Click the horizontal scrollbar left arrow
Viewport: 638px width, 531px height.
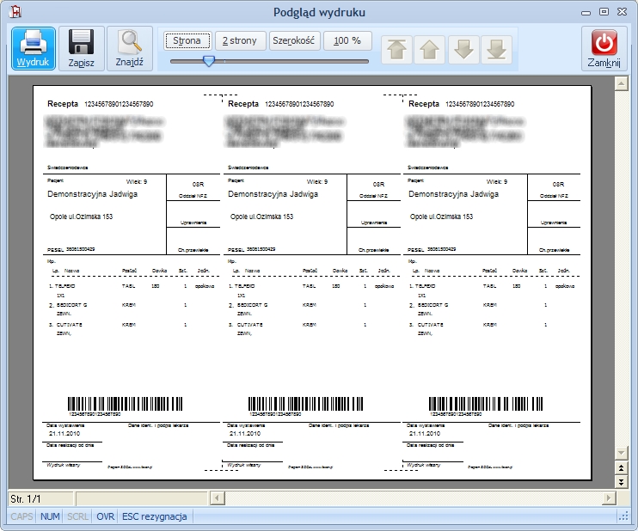218,498
